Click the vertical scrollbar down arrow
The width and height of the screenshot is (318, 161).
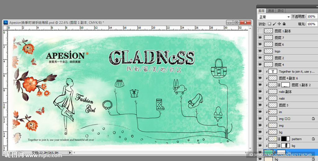(x=250, y=149)
